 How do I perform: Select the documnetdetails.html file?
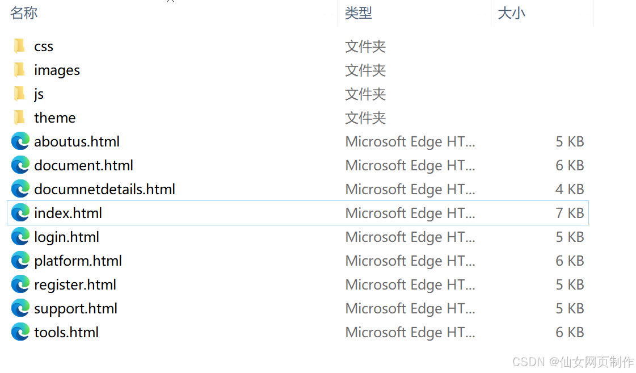click(x=104, y=189)
